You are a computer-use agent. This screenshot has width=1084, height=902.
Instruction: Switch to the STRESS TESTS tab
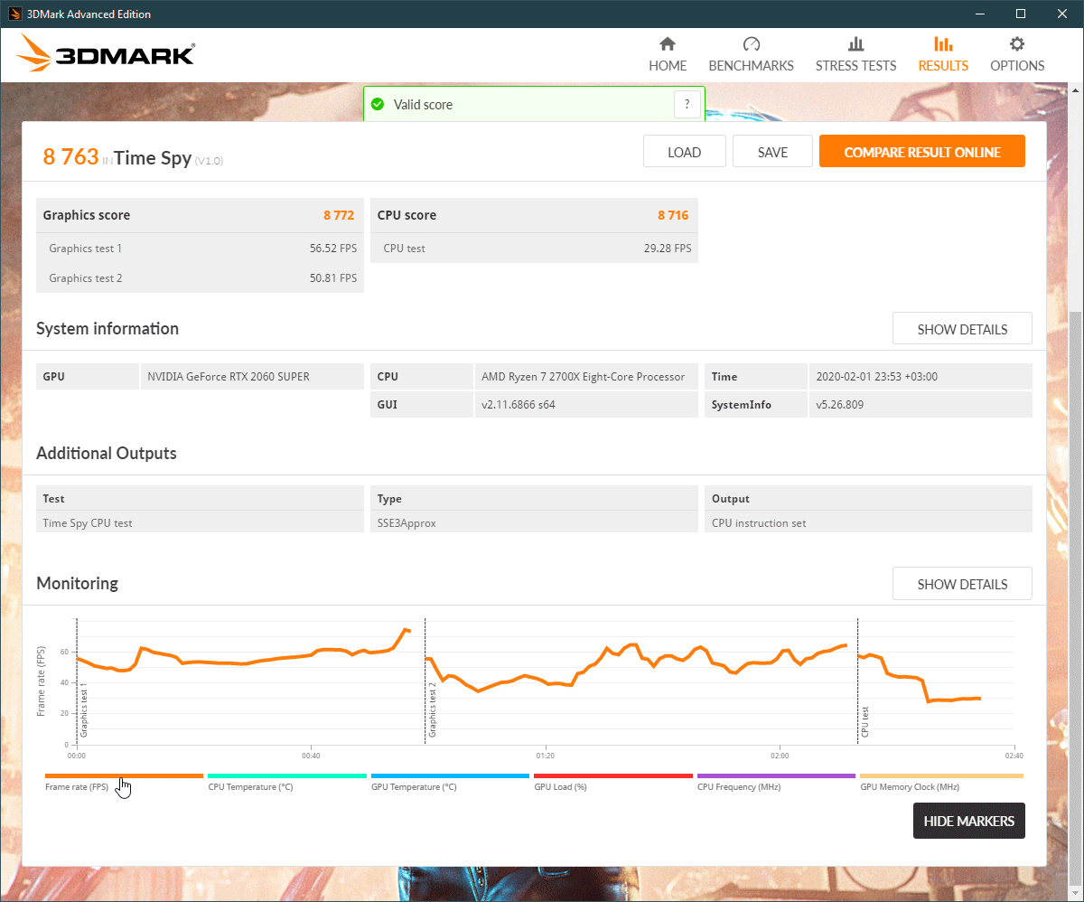[856, 55]
